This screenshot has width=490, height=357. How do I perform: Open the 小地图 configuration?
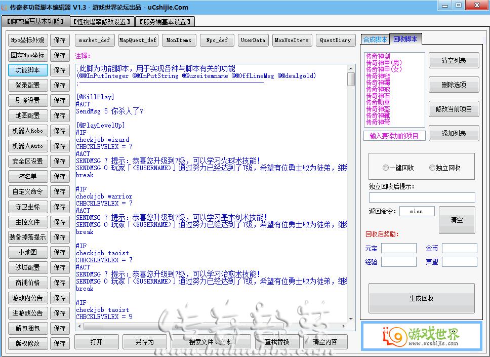[x=28, y=252]
